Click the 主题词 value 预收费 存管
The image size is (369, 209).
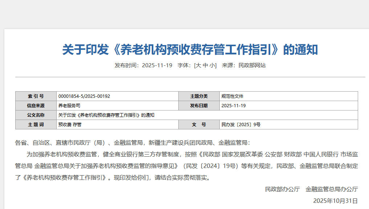click(70, 125)
